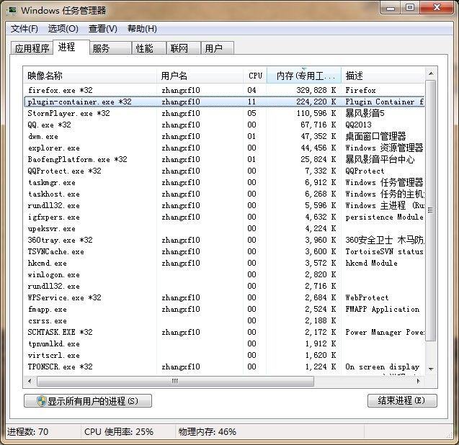Viewport: 459px width, 445px height.
Task: Switch to the 性能 tab
Action: 149,48
